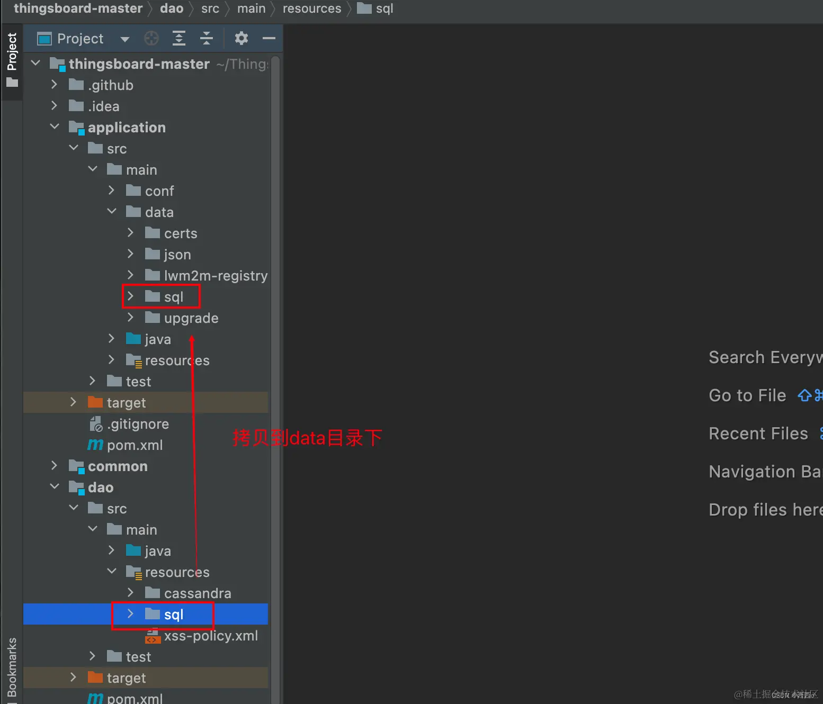
Task: Select the sql folder under data
Action: coord(164,296)
